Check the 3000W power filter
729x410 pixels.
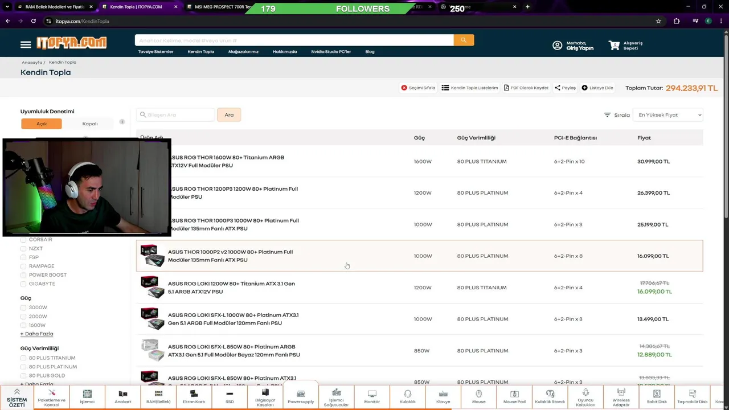coord(23,307)
